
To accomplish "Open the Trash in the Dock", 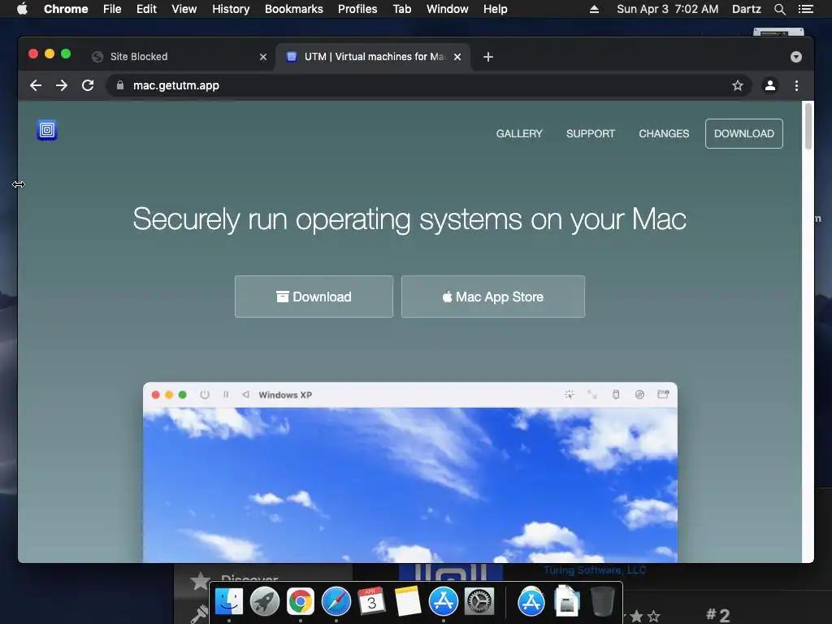I will 602,602.
